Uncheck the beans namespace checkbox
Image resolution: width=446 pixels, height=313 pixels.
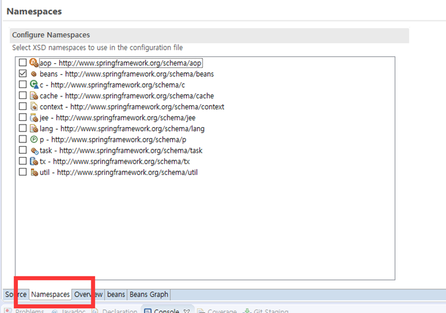pyautogui.click(x=23, y=73)
